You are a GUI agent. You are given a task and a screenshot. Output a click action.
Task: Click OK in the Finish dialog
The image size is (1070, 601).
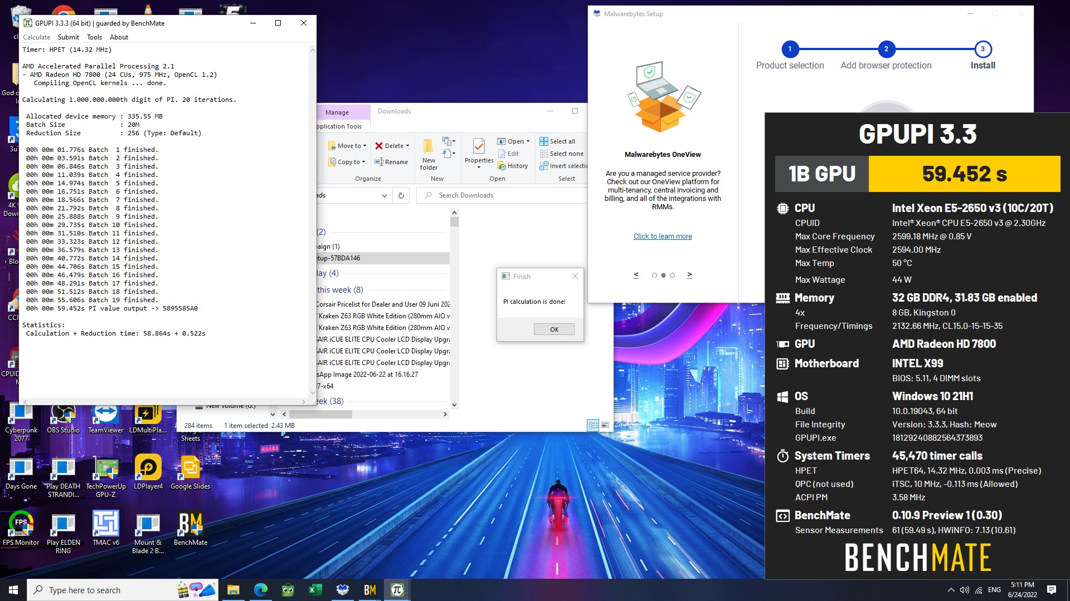click(x=554, y=329)
